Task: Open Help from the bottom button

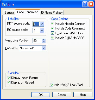Action: (83, 95)
